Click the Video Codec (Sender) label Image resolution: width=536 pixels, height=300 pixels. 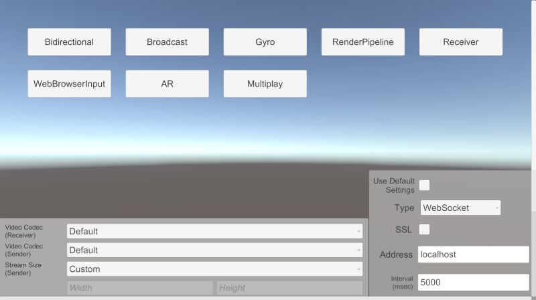click(x=24, y=250)
